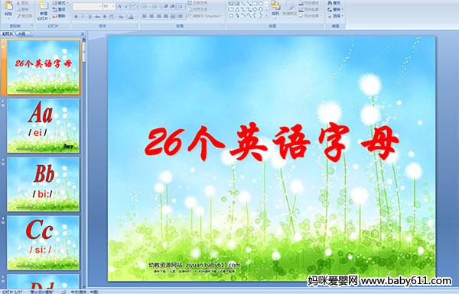Click the Paste icon in the clipboard group
Screen dimensions: 459x294
tap(8, 8)
